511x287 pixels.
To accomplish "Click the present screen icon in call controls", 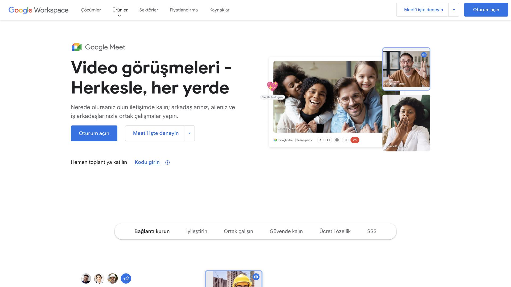I will coord(345,140).
